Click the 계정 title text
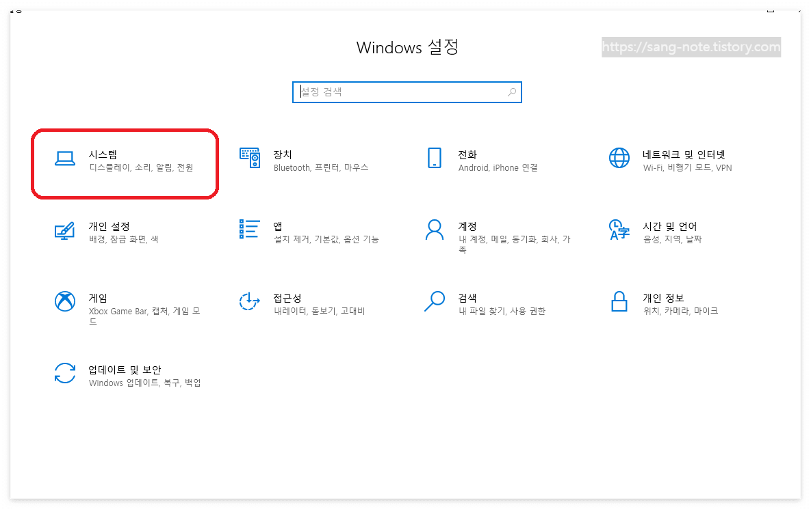The width and height of the screenshot is (811, 509). point(467,226)
